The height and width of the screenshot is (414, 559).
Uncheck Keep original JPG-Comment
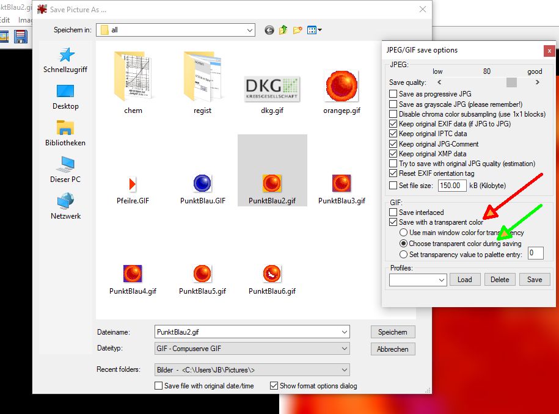coord(393,143)
